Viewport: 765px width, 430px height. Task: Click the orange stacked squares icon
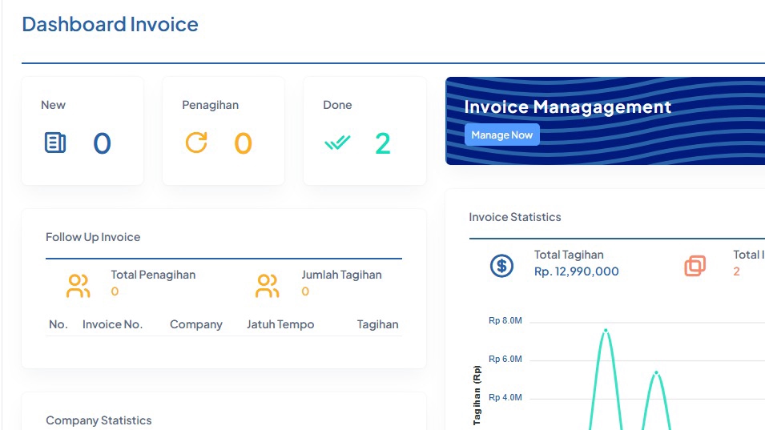coord(695,266)
